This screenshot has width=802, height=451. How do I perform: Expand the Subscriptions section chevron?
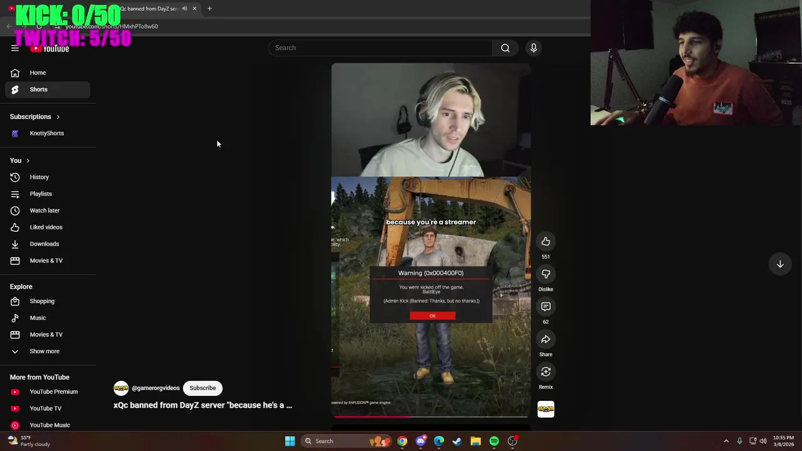coord(58,117)
